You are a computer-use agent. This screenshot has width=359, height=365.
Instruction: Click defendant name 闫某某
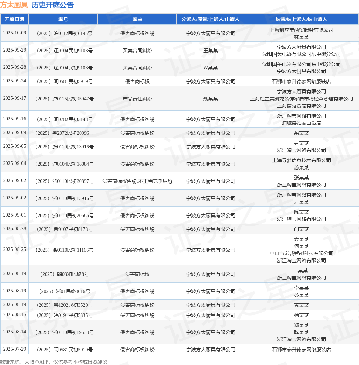[302, 229]
